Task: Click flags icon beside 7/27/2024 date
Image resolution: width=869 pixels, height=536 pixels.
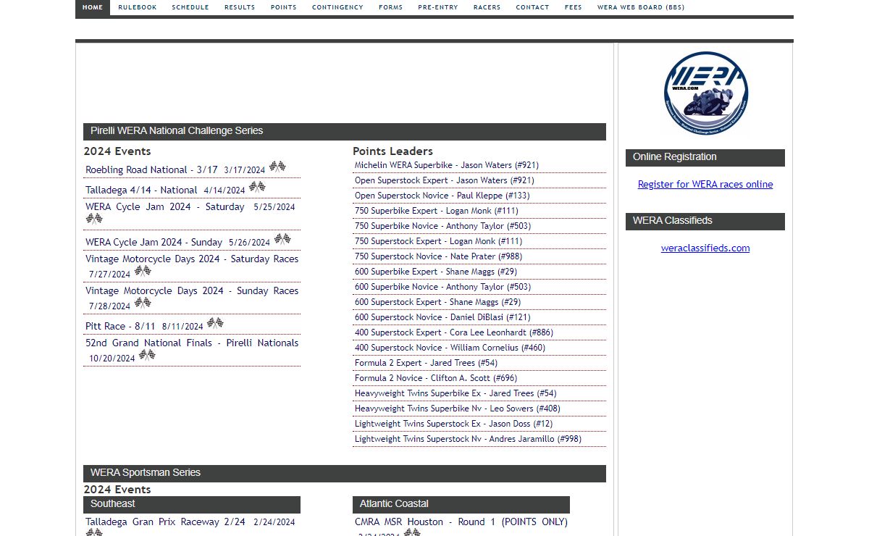Action: [x=143, y=271]
